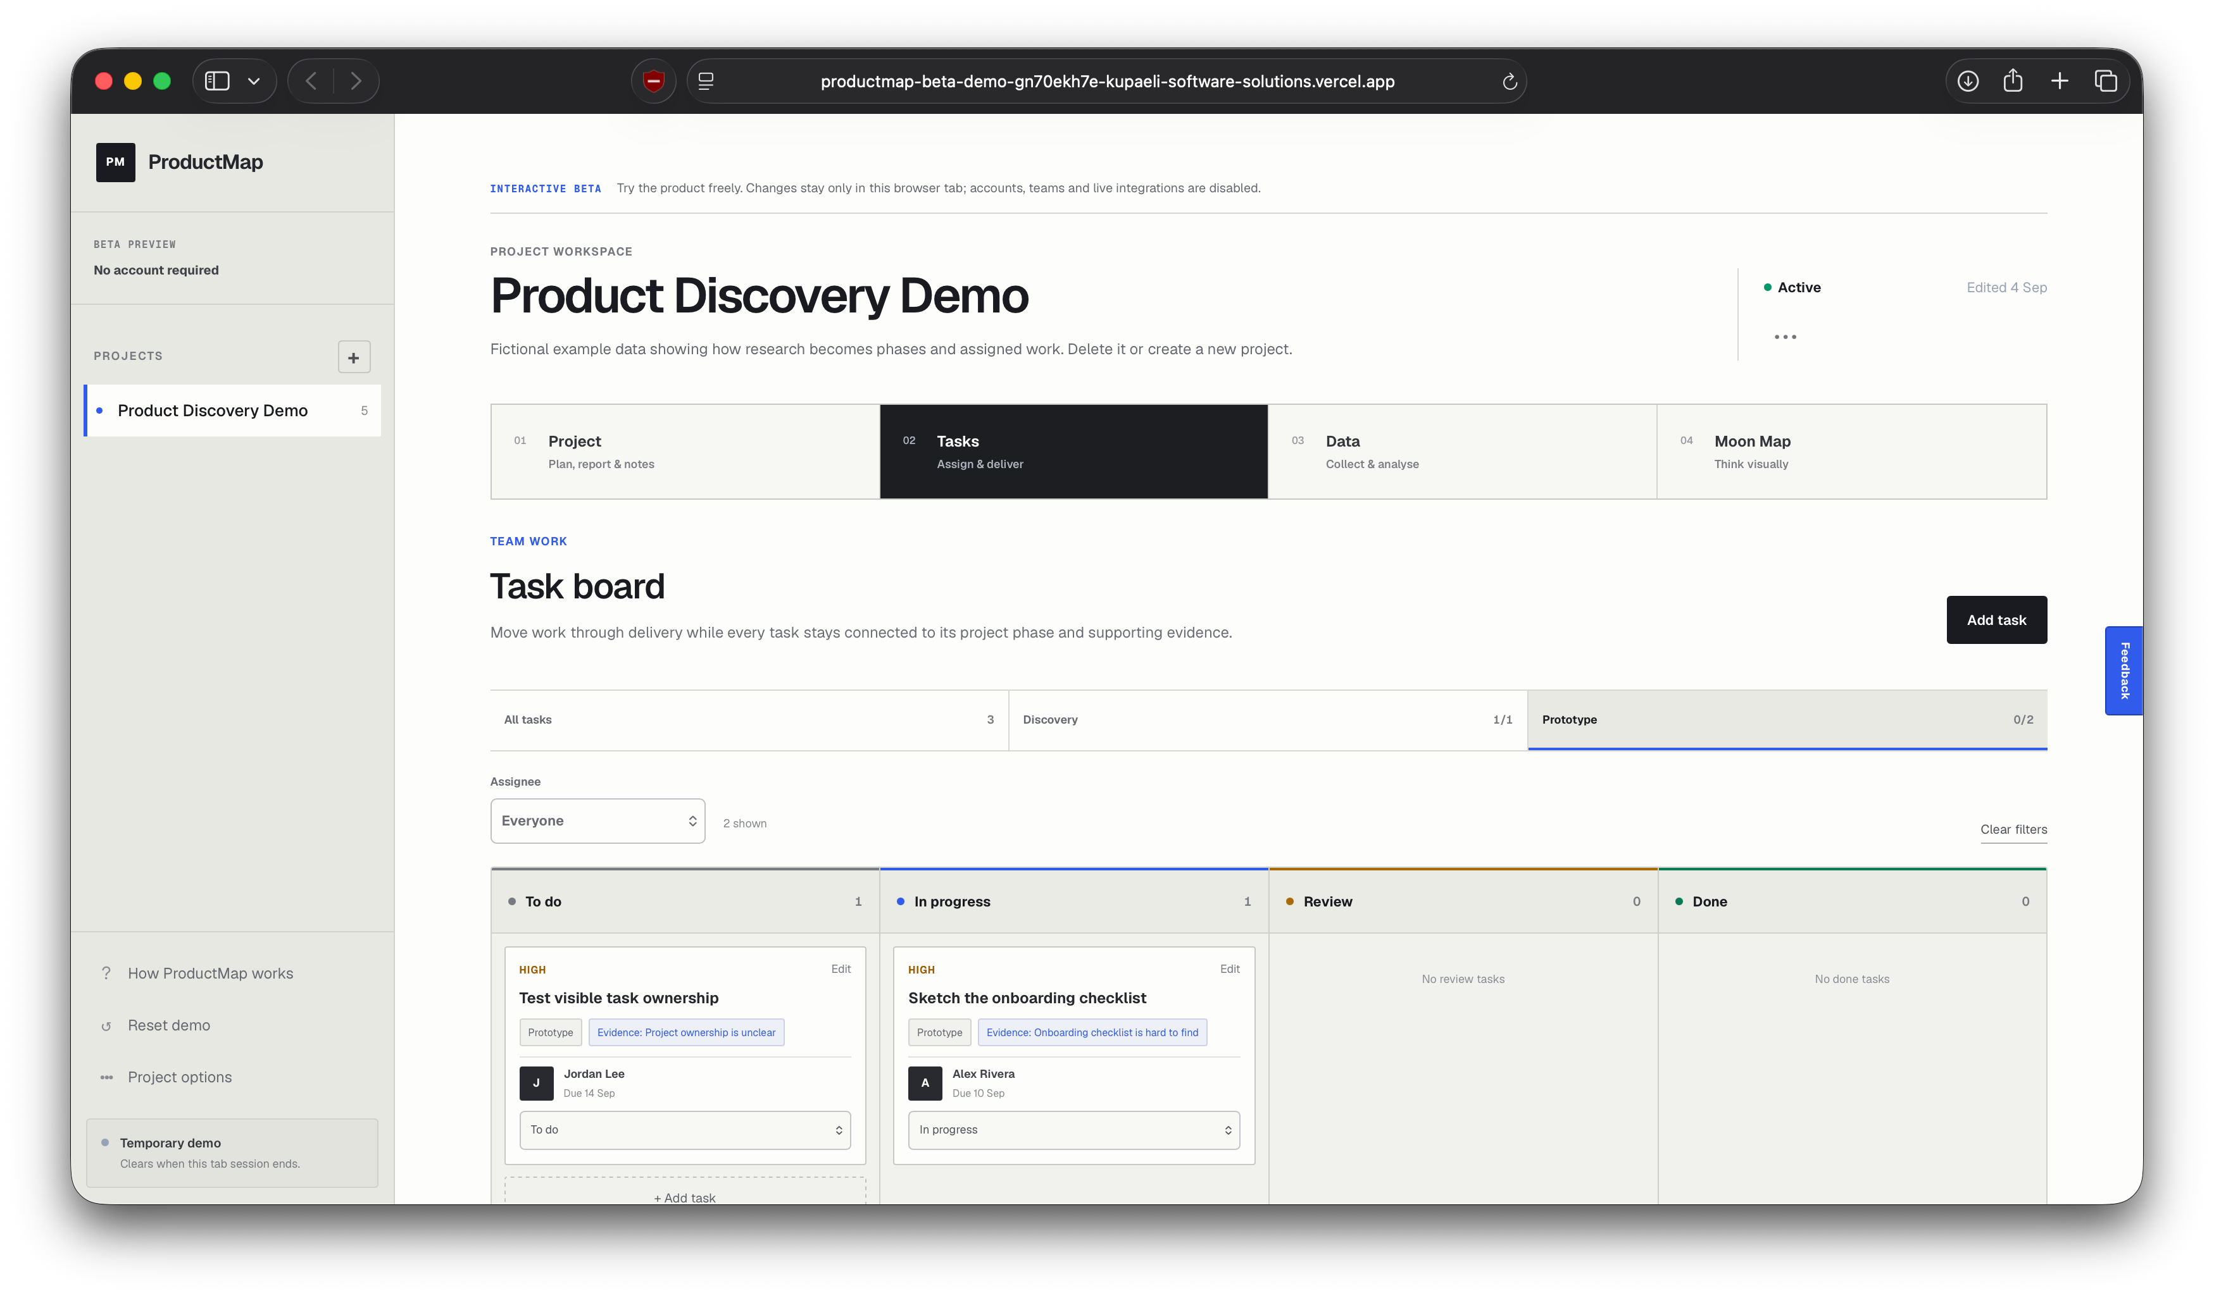Click the address bar URL

click(x=1107, y=81)
